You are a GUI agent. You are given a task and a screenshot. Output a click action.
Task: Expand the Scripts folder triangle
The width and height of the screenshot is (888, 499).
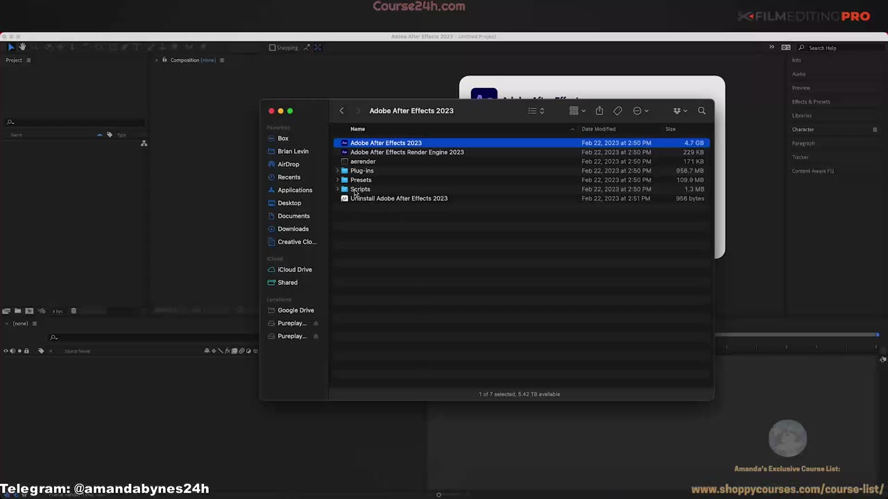tap(338, 189)
